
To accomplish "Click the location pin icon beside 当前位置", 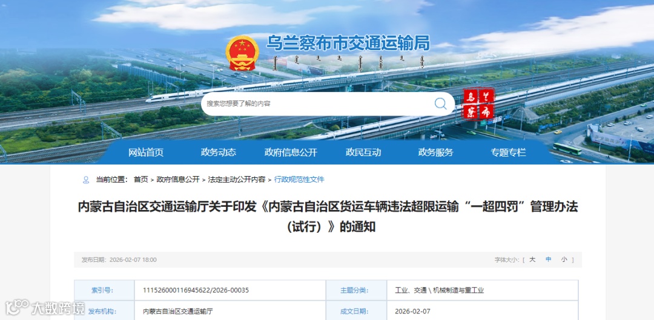I will tap(86, 180).
